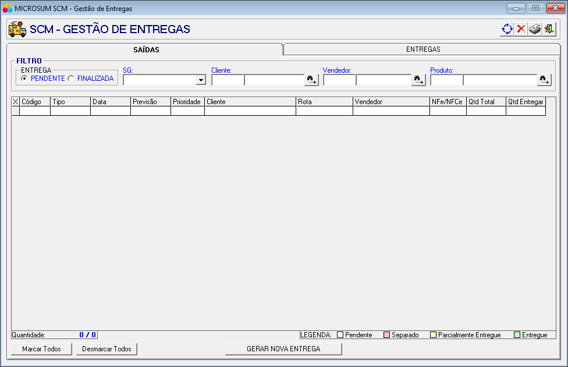The height and width of the screenshot is (367, 568).
Task: Open the Produto search binoculars button
Action: point(544,80)
